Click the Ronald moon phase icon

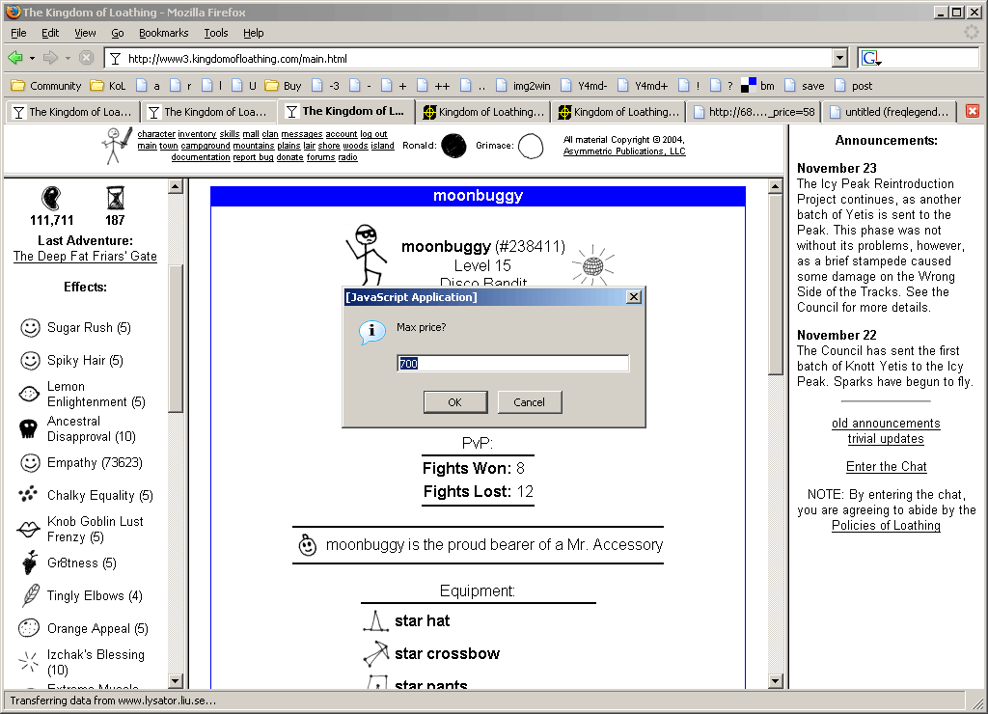(x=453, y=146)
